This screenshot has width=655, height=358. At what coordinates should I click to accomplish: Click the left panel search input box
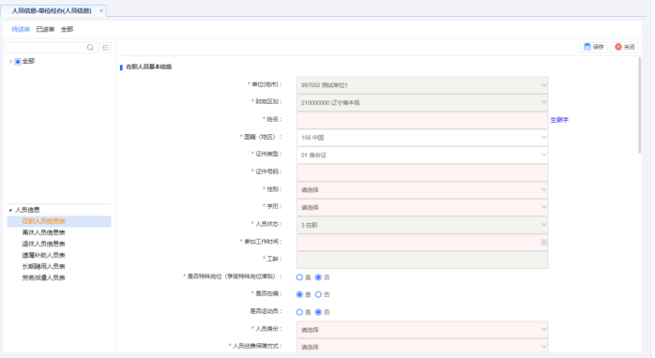pyautogui.click(x=46, y=48)
